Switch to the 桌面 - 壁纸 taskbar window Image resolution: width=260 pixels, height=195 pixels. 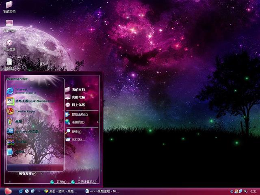coord(60,191)
